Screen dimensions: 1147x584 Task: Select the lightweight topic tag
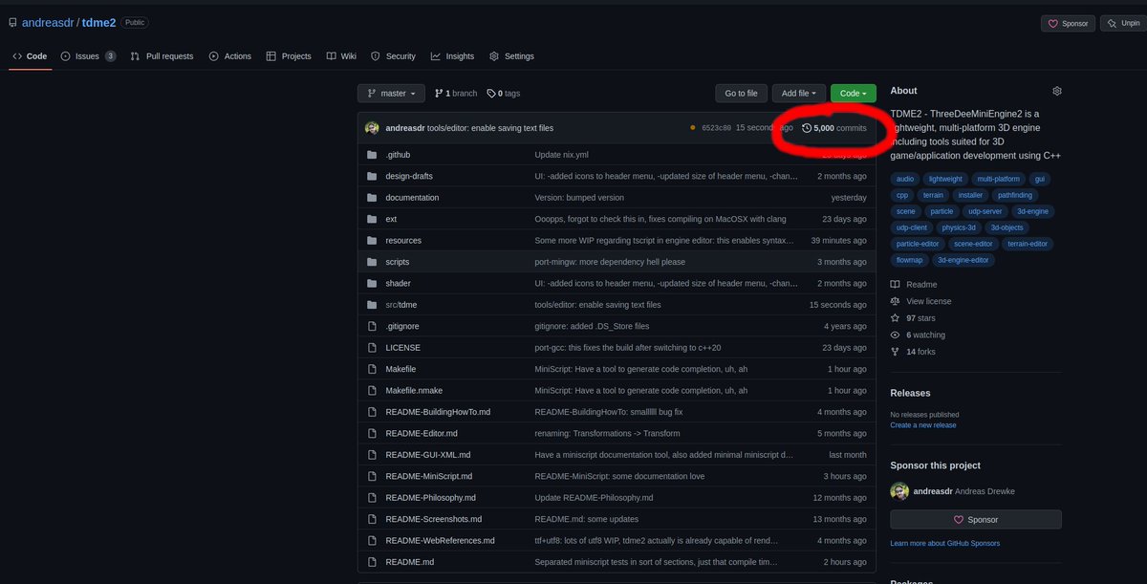(x=945, y=179)
